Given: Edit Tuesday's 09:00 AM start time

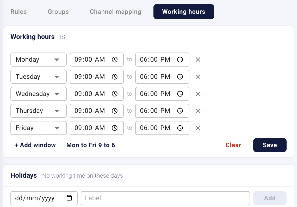Looking at the screenshot, I should coord(97,77).
